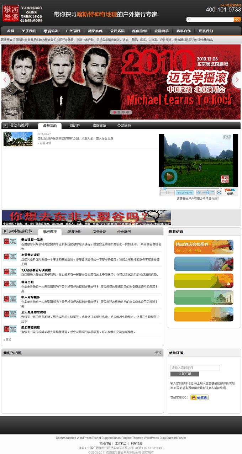Switch to the 拓展培训 tab
Viewport: 242px width, 454px height.
pos(74,232)
